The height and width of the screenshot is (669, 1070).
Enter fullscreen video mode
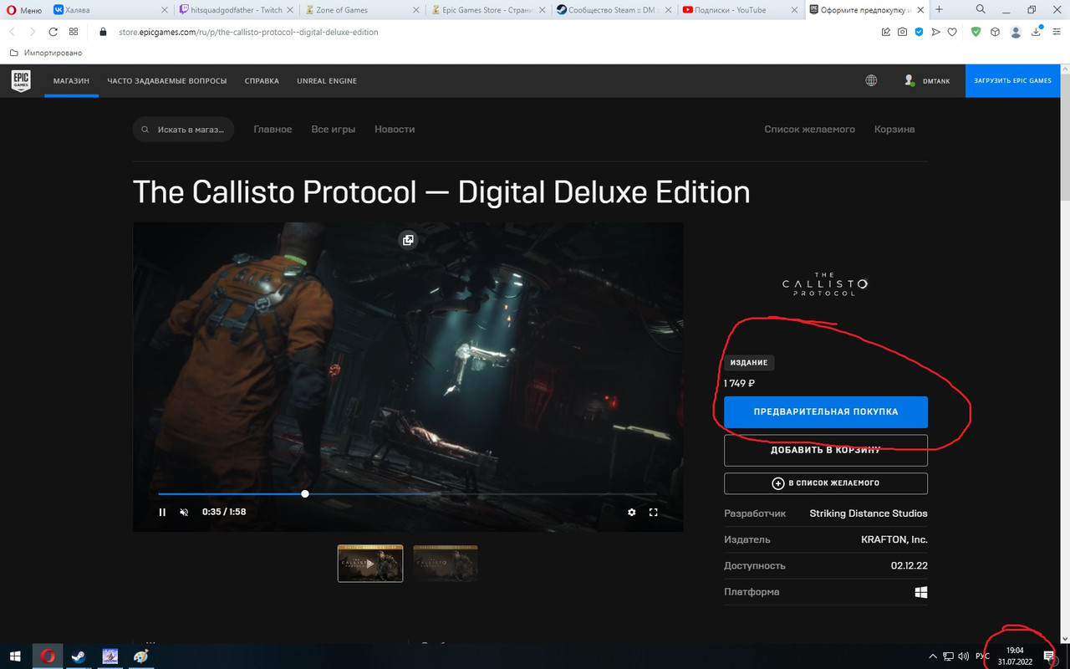(654, 513)
